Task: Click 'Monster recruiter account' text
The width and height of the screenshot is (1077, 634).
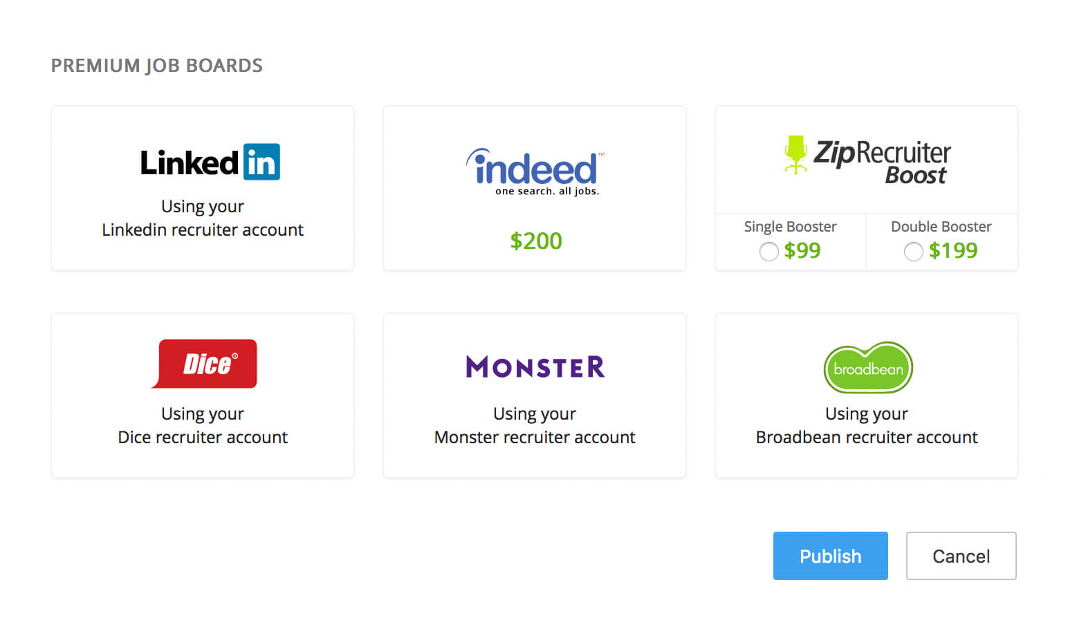Action: click(535, 437)
